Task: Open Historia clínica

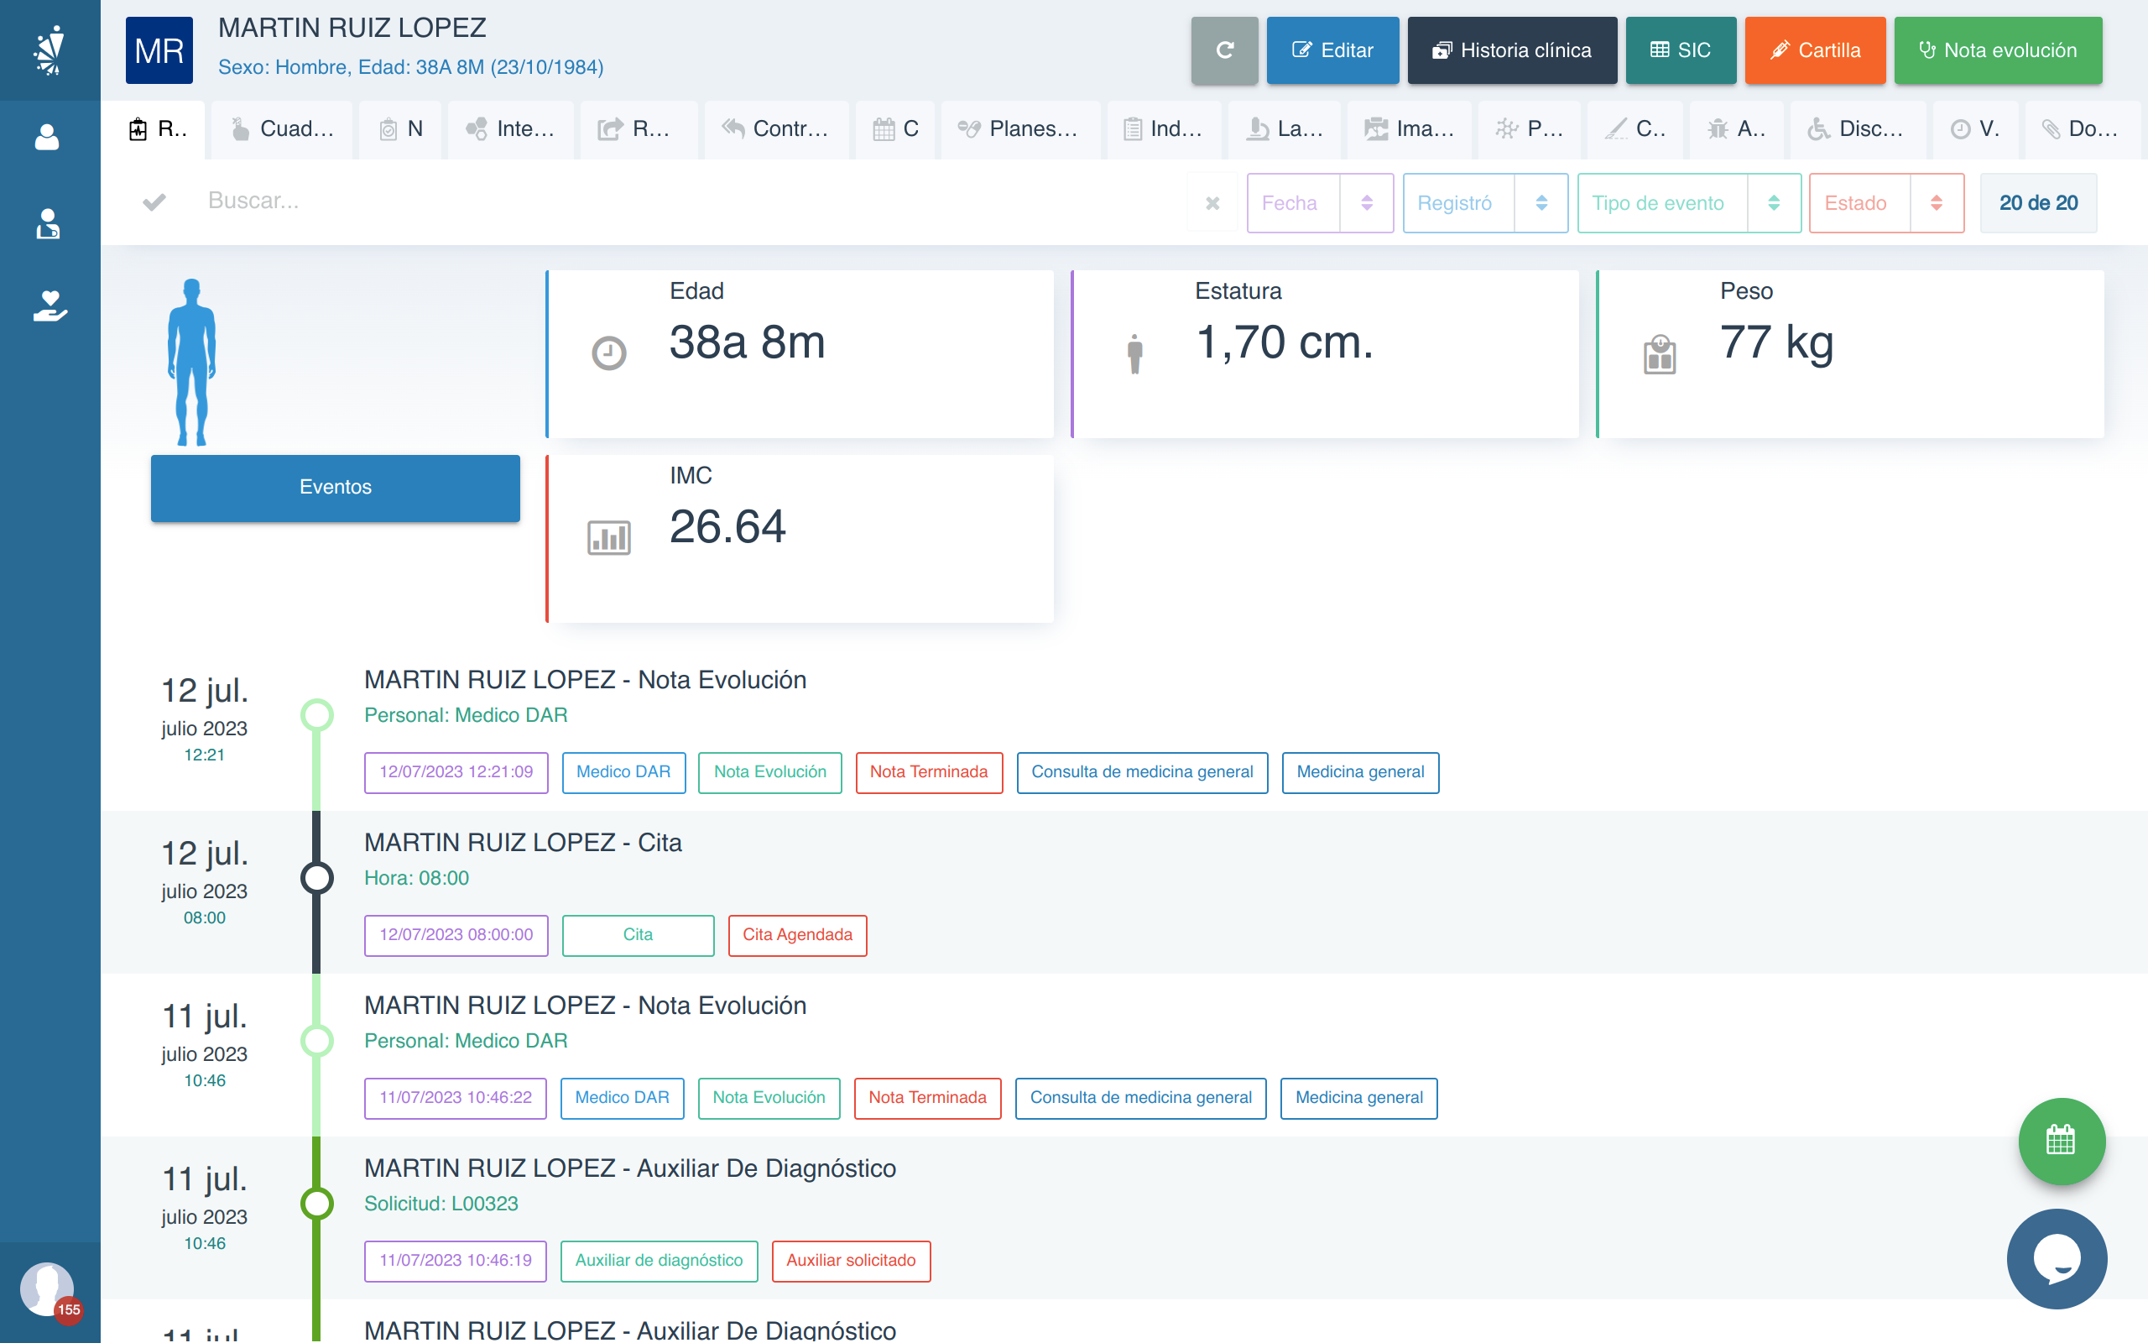Action: tap(1512, 50)
